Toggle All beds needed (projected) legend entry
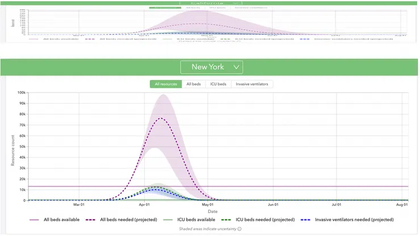The width and height of the screenshot is (420, 236). (121, 220)
